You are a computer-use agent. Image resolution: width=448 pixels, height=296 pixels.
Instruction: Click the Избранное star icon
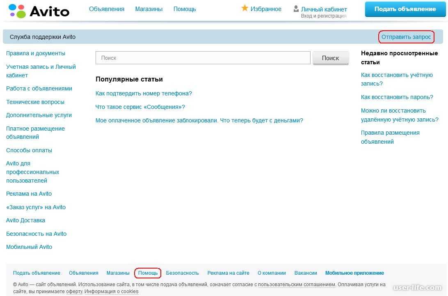coord(245,8)
